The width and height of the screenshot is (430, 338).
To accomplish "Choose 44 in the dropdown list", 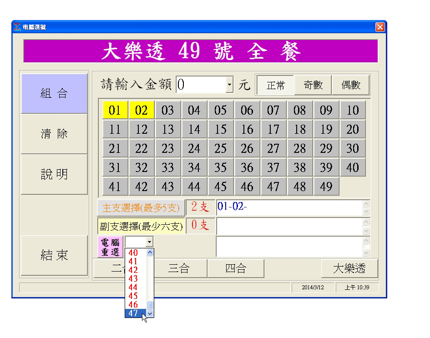I will (136, 287).
